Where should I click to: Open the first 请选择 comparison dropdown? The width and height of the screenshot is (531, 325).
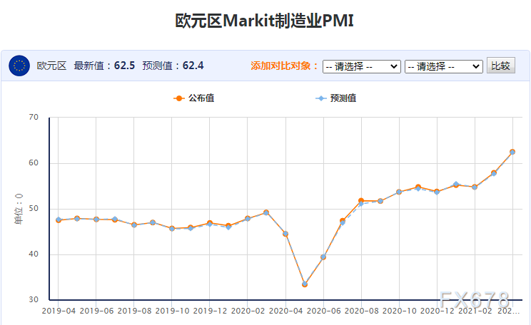tap(361, 66)
